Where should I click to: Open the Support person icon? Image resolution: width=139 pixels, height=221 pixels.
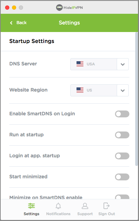(x=85, y=206)
